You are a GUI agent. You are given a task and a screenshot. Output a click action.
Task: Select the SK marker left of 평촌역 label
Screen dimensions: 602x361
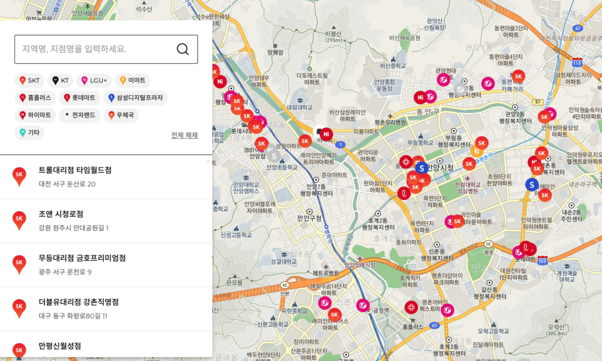[469, 164]
